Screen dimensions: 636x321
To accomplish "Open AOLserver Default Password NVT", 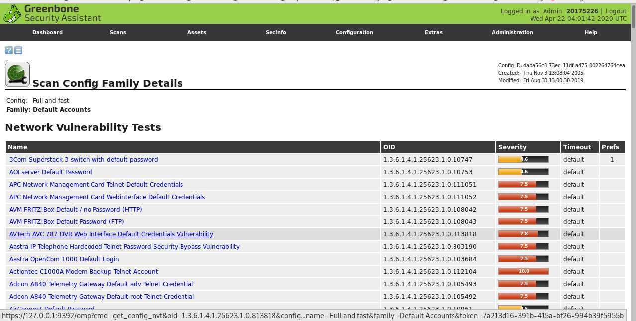I will click(51, 172).
